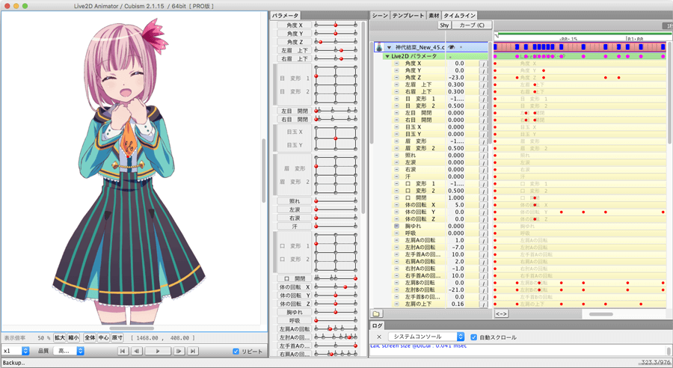Click the 角度 X parameter slider
Viewport: 673px width, 368px height.
336,25
